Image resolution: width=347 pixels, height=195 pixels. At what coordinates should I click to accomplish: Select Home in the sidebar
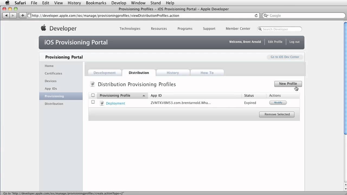click(x=61, y=66)
